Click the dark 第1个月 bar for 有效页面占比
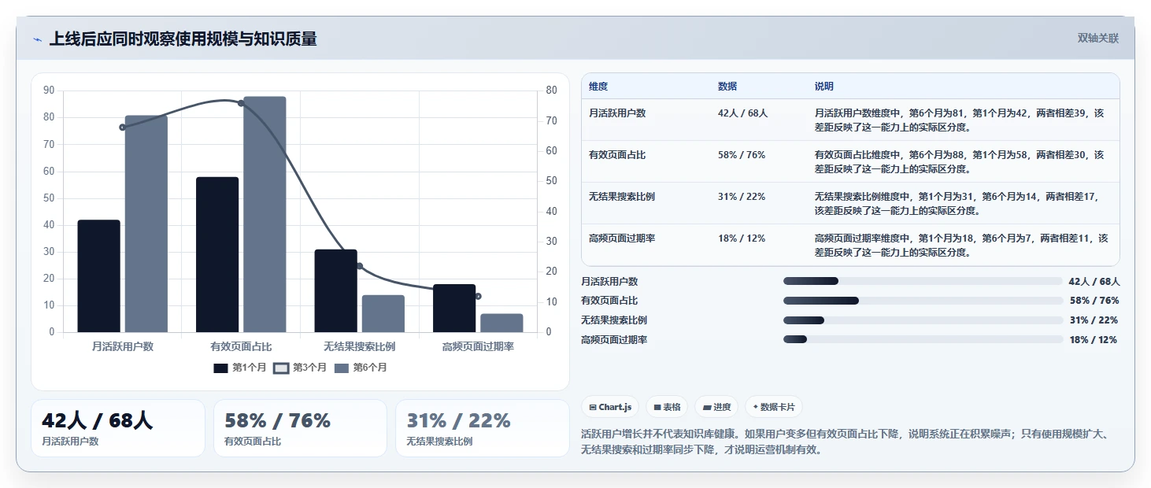Viewport: 1151px width, 488px height. (217, 255)
